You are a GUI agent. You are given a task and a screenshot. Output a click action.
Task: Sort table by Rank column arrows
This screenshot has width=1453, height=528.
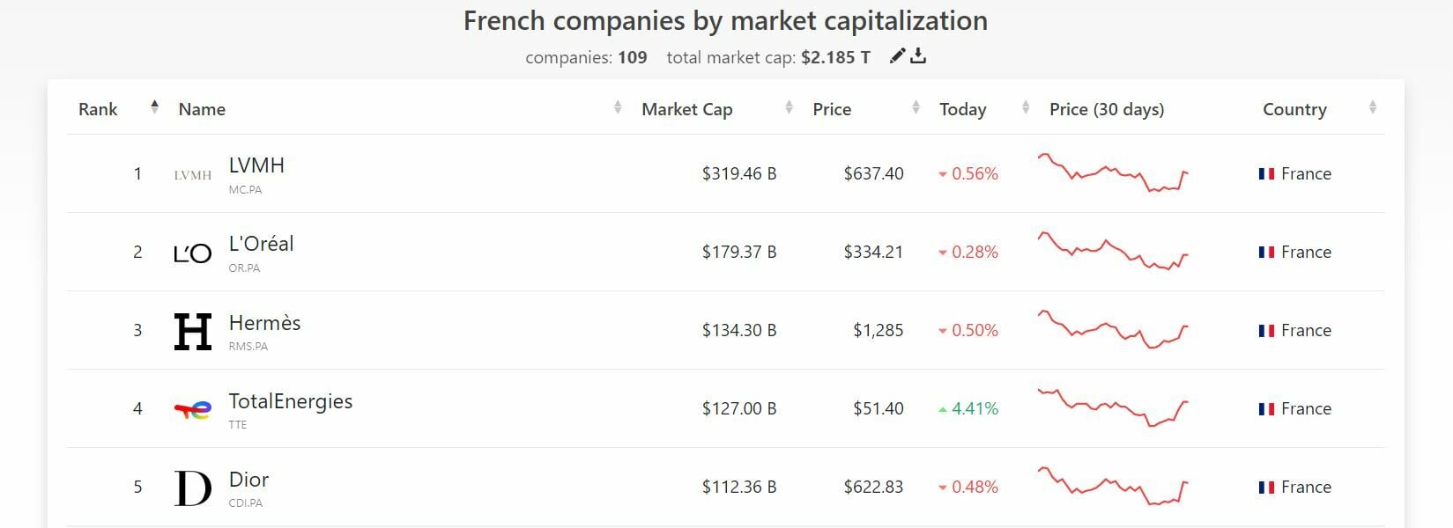click(155, 107)
